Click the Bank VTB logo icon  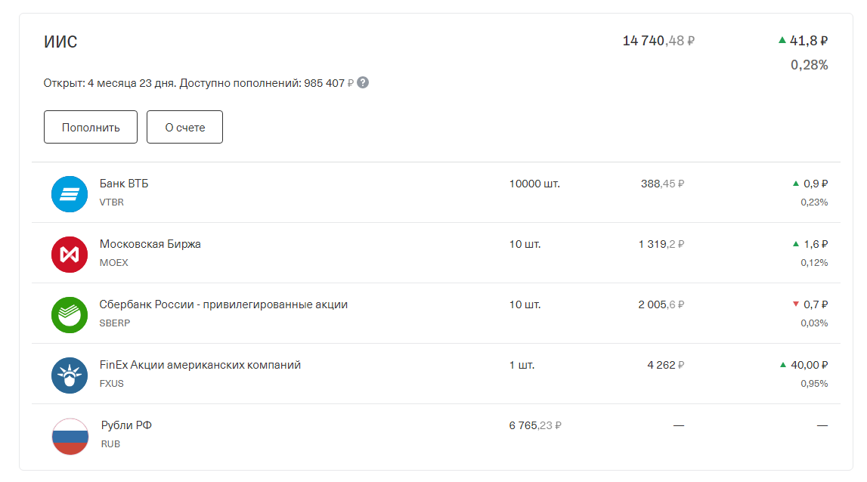point(70,193)
